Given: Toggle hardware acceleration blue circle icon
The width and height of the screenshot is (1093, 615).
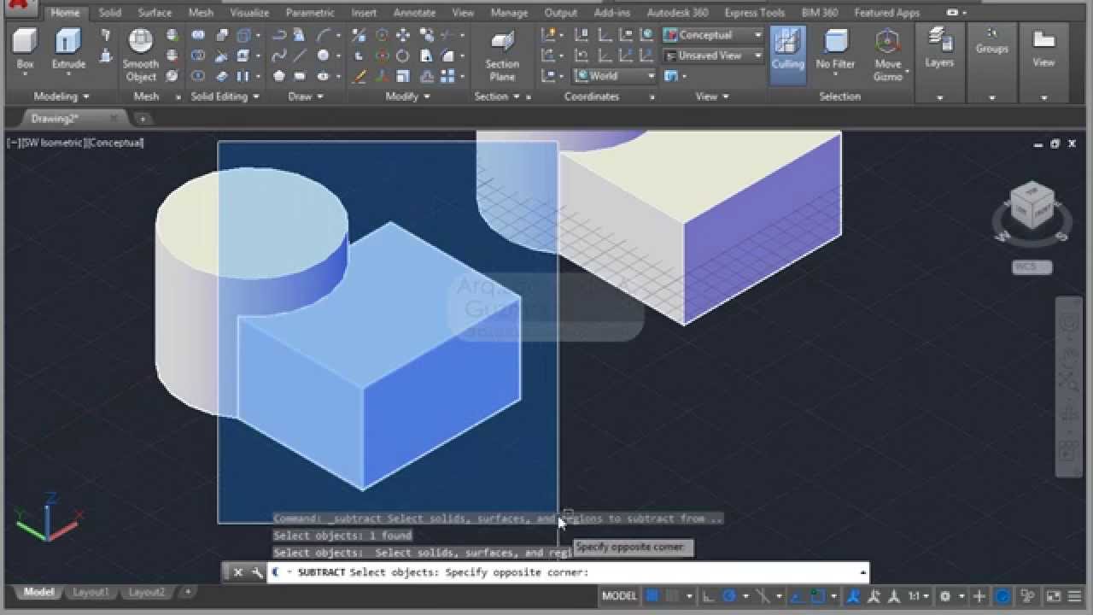Looking at the screenshot, I should (1003, 595).
